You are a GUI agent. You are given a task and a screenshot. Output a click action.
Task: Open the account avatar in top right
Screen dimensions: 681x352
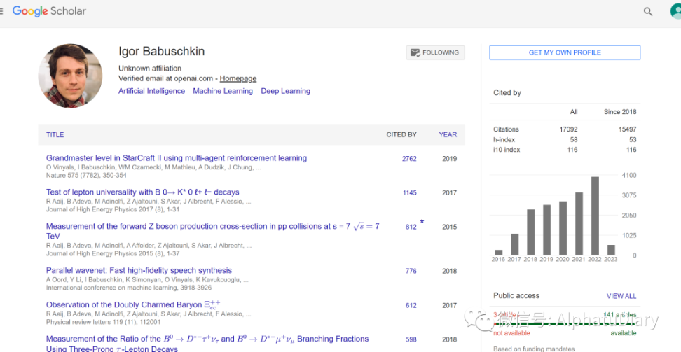coord(675,12)
